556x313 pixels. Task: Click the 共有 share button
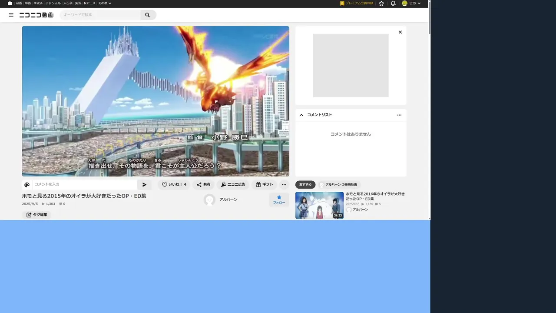tap(203, 185)
